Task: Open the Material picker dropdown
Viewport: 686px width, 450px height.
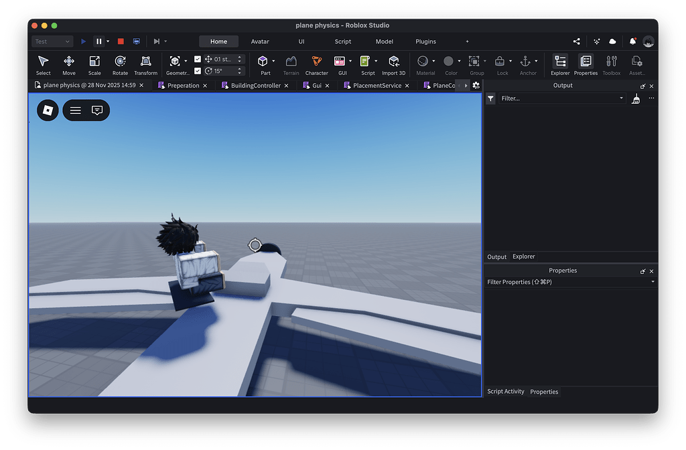Action: (433, 61)
